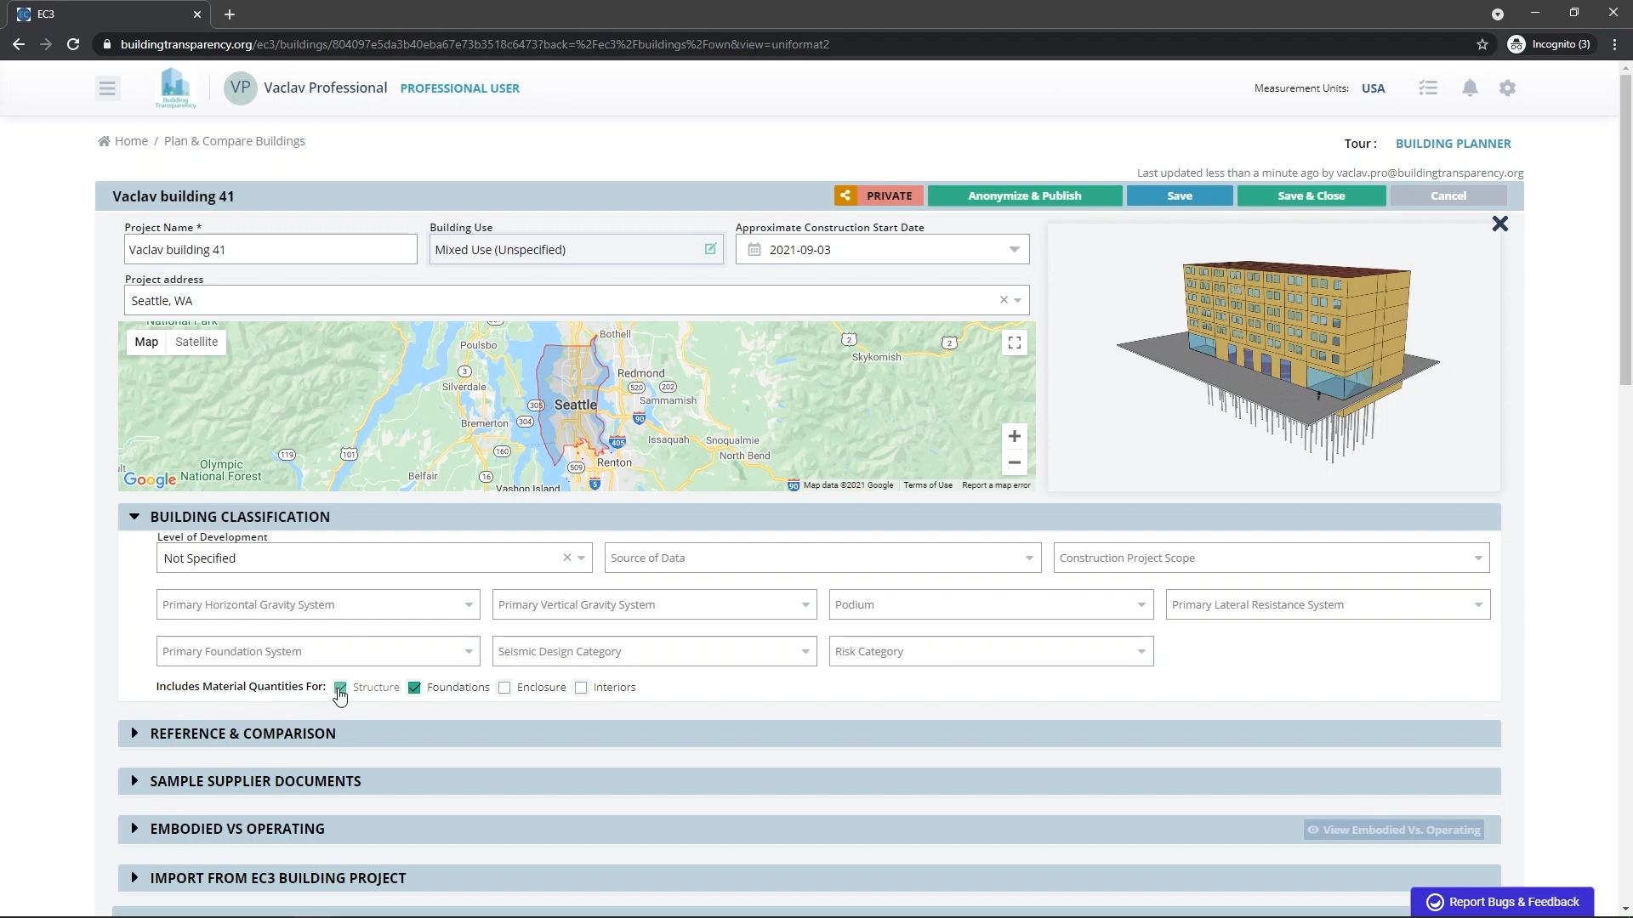1633x918 pixels.
Task: Click the orange share icon beside PRIVATE
Action: [x=845, y=196]
